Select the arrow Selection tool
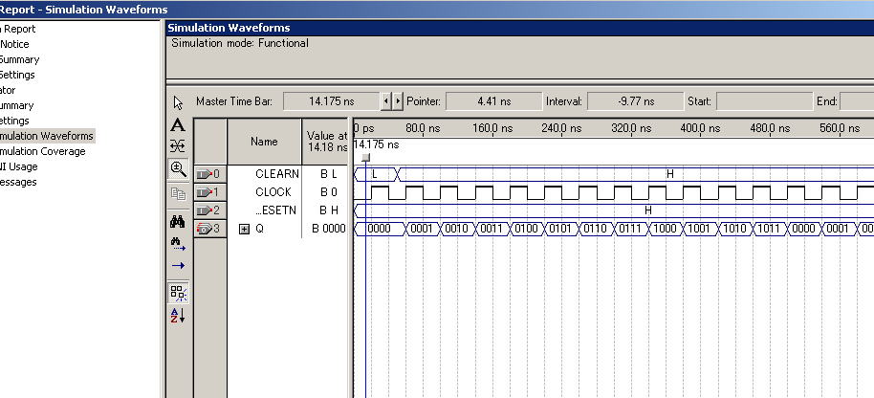This screenshot has width=874, height=398. pos(178,102)
